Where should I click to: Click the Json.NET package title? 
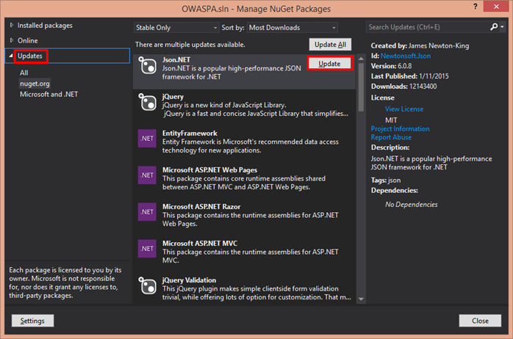pyautogui.click(x=176, y=59)
